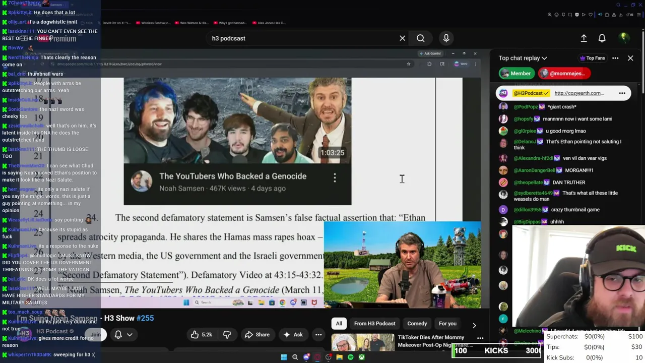Open Spotify from the taskbar
645x363 pixels.
[351, 357]
